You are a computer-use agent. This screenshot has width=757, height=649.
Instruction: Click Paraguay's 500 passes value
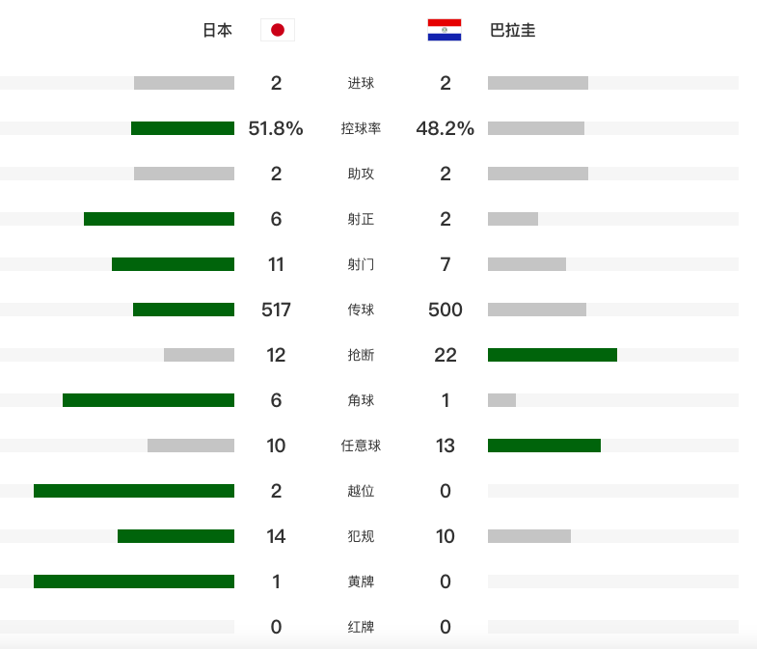tap(446, 310)
